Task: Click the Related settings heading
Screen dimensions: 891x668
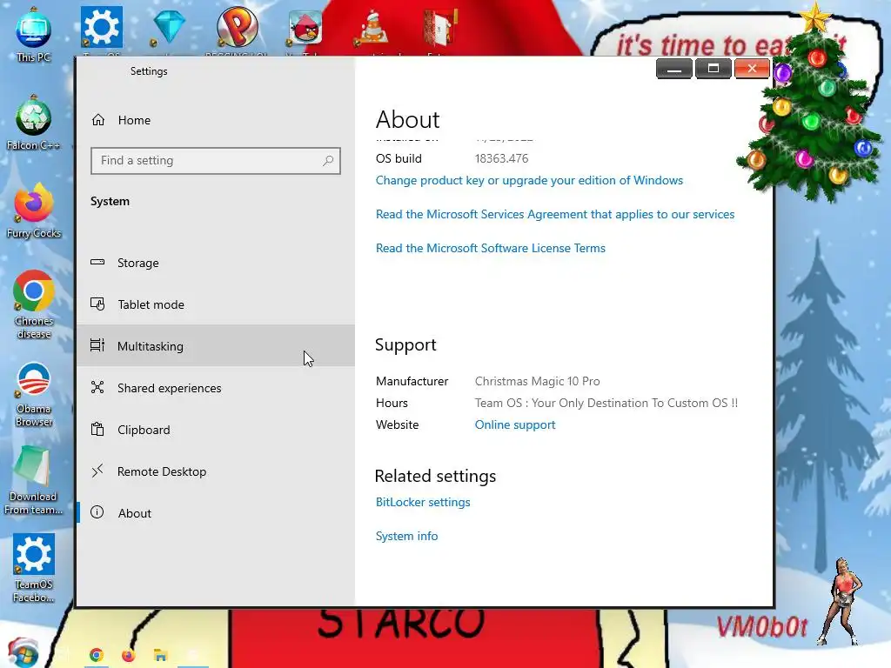Action: click(x=435, y=476)
